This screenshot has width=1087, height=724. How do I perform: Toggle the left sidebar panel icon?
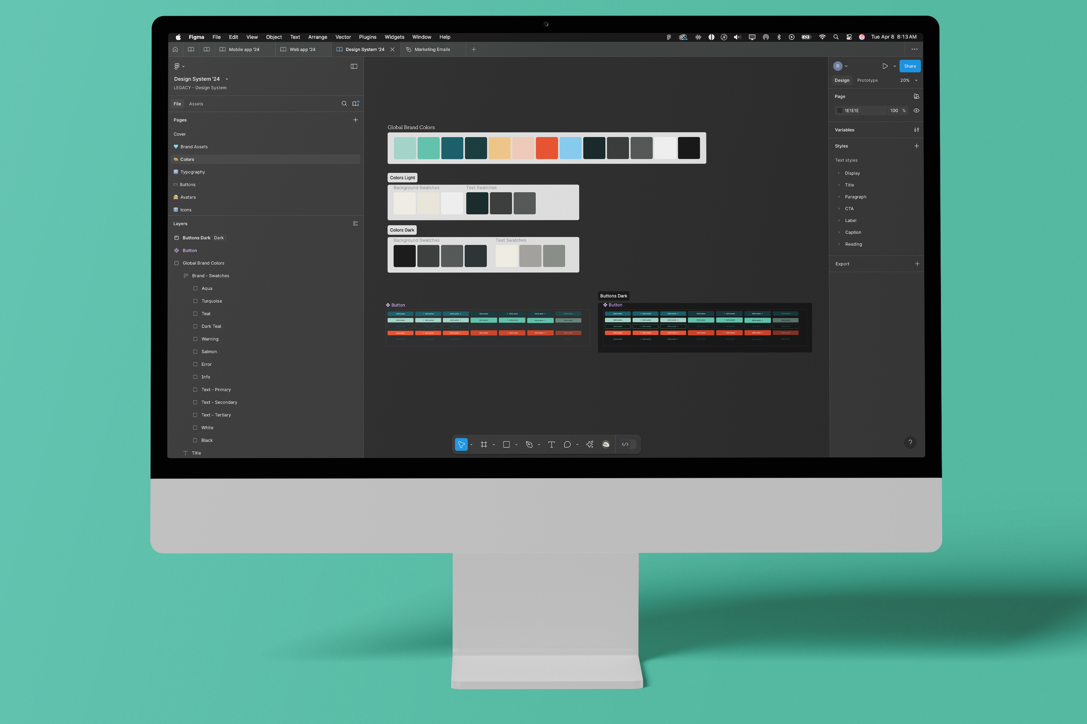[354, 66]
